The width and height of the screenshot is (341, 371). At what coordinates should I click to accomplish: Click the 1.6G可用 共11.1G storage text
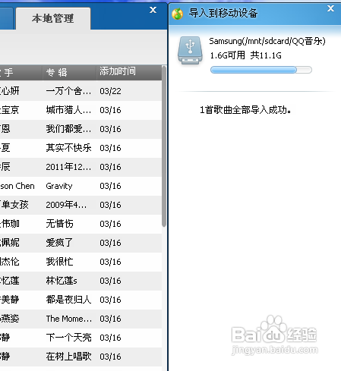pyautogui.click(x=245, y=55)
